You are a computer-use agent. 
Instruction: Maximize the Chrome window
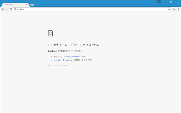click(171, 2)
